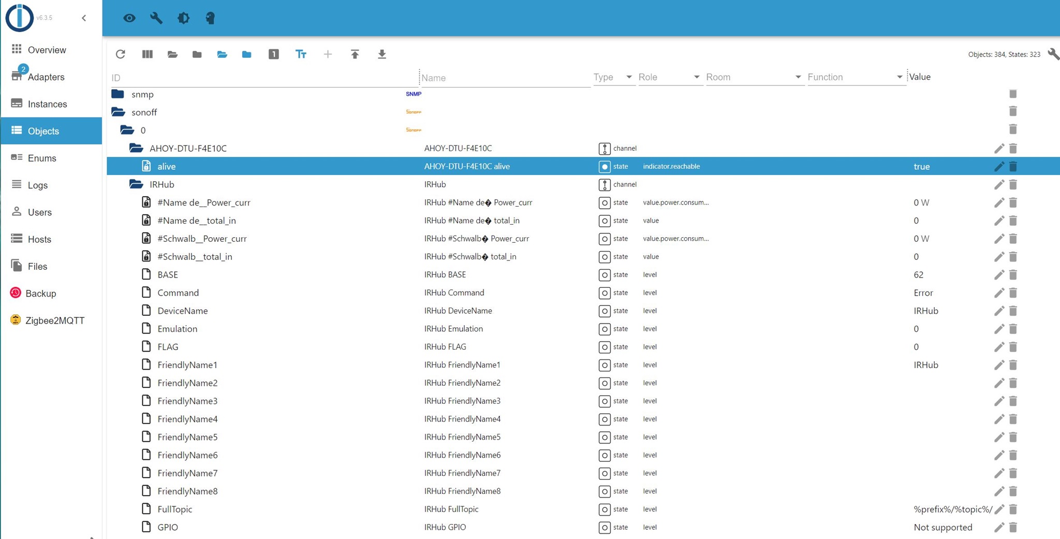Click the Not supported value of GPIO
Viewport: 1060px width, 539px height.
pyautogui.click(x=943, y=527)
